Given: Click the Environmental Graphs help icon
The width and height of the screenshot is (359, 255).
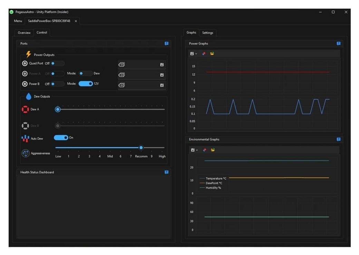Looking at the screenshot, I should pyautogui.click(x=338, y=139).
